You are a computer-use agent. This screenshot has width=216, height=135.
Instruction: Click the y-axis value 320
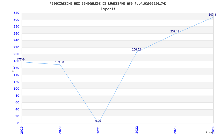coord(16,13)
